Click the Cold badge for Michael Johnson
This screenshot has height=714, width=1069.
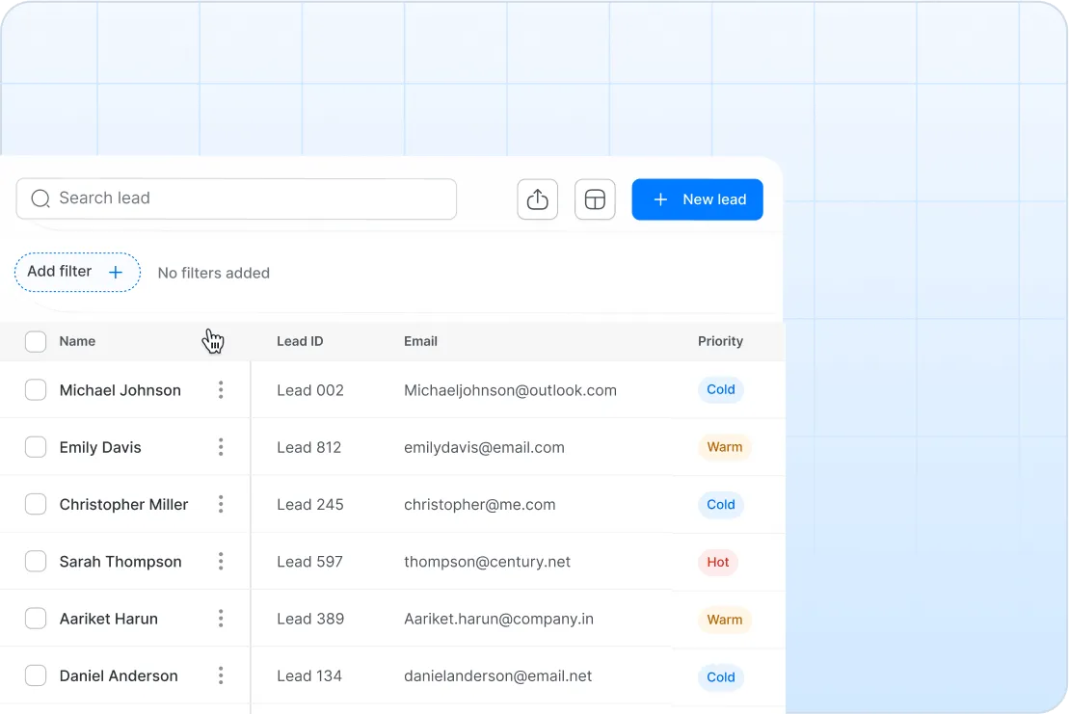721,389
